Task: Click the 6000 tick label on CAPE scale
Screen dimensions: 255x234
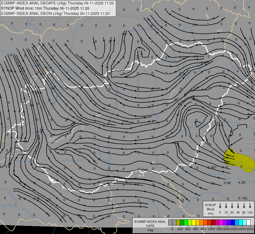Action: tap(250, 229)
